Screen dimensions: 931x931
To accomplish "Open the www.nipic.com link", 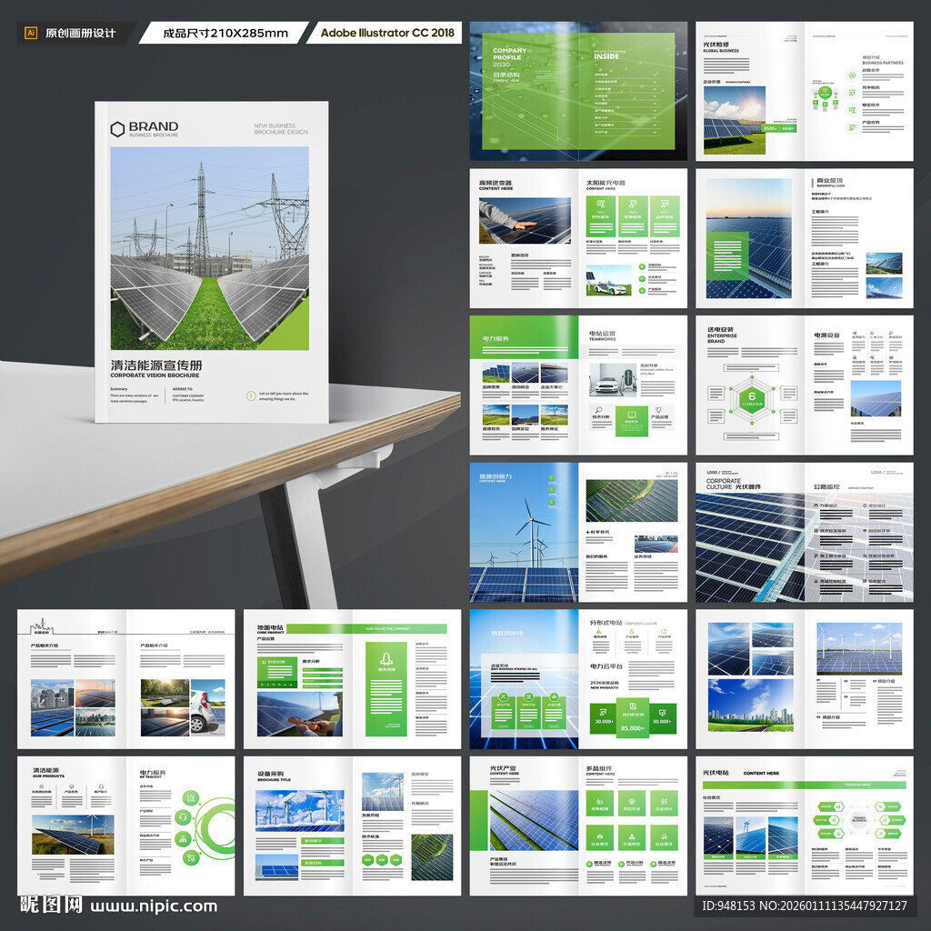I will click(x=154, y=906).
